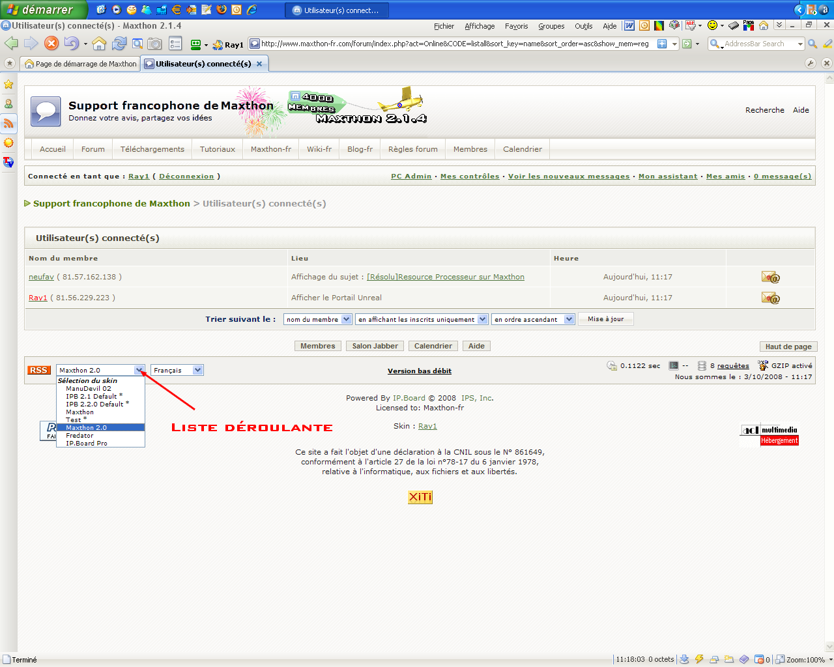The width and height of the screenshot is (834, 667).
Task: Open the screen capture camera tool
Action: 154,44
